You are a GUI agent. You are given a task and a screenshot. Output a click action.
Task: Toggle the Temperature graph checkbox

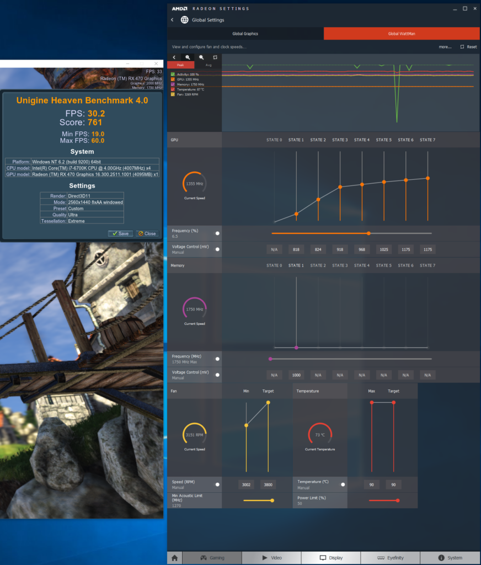173,89
